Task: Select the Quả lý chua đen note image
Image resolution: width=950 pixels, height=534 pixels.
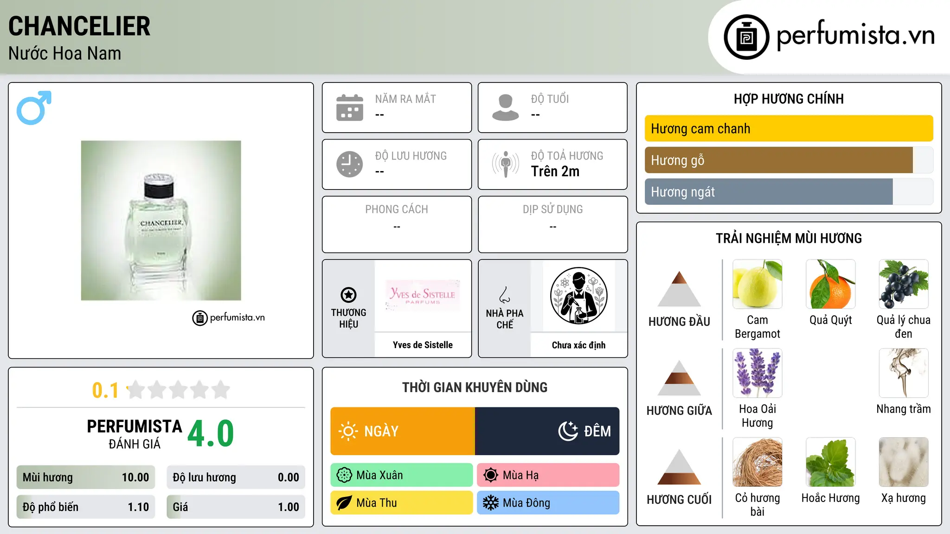Action: (904, 284)
